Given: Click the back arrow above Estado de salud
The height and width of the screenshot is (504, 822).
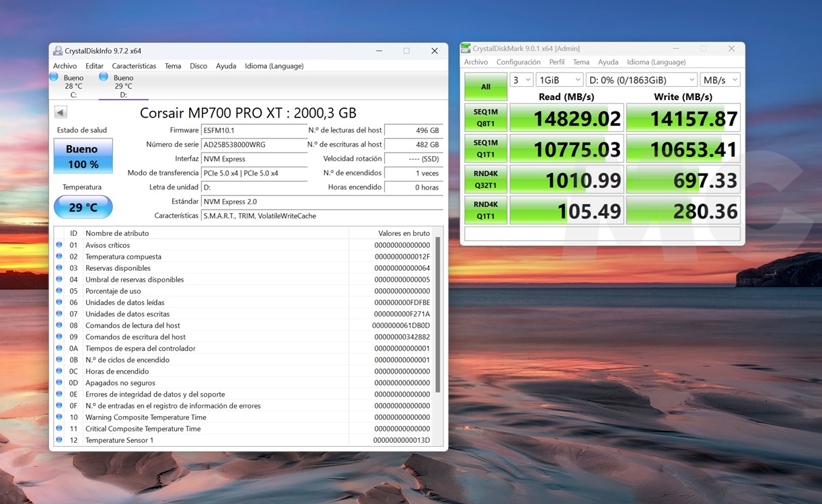Looking at the screenshot, I should 61,112.
